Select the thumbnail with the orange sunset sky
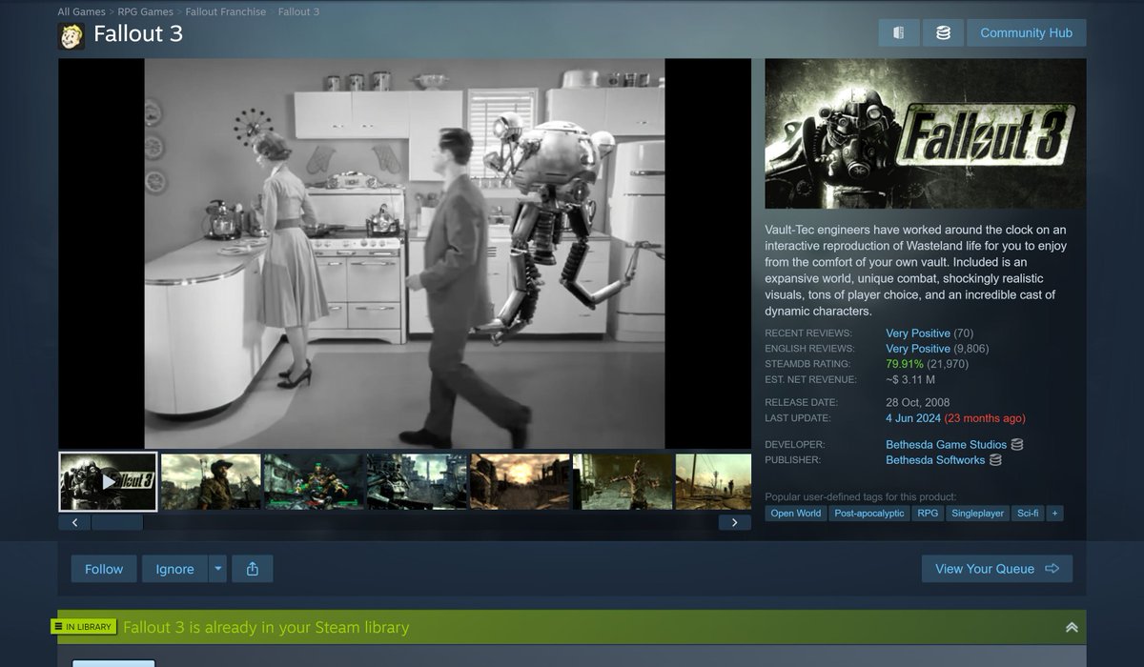 (x=520, y=482)
